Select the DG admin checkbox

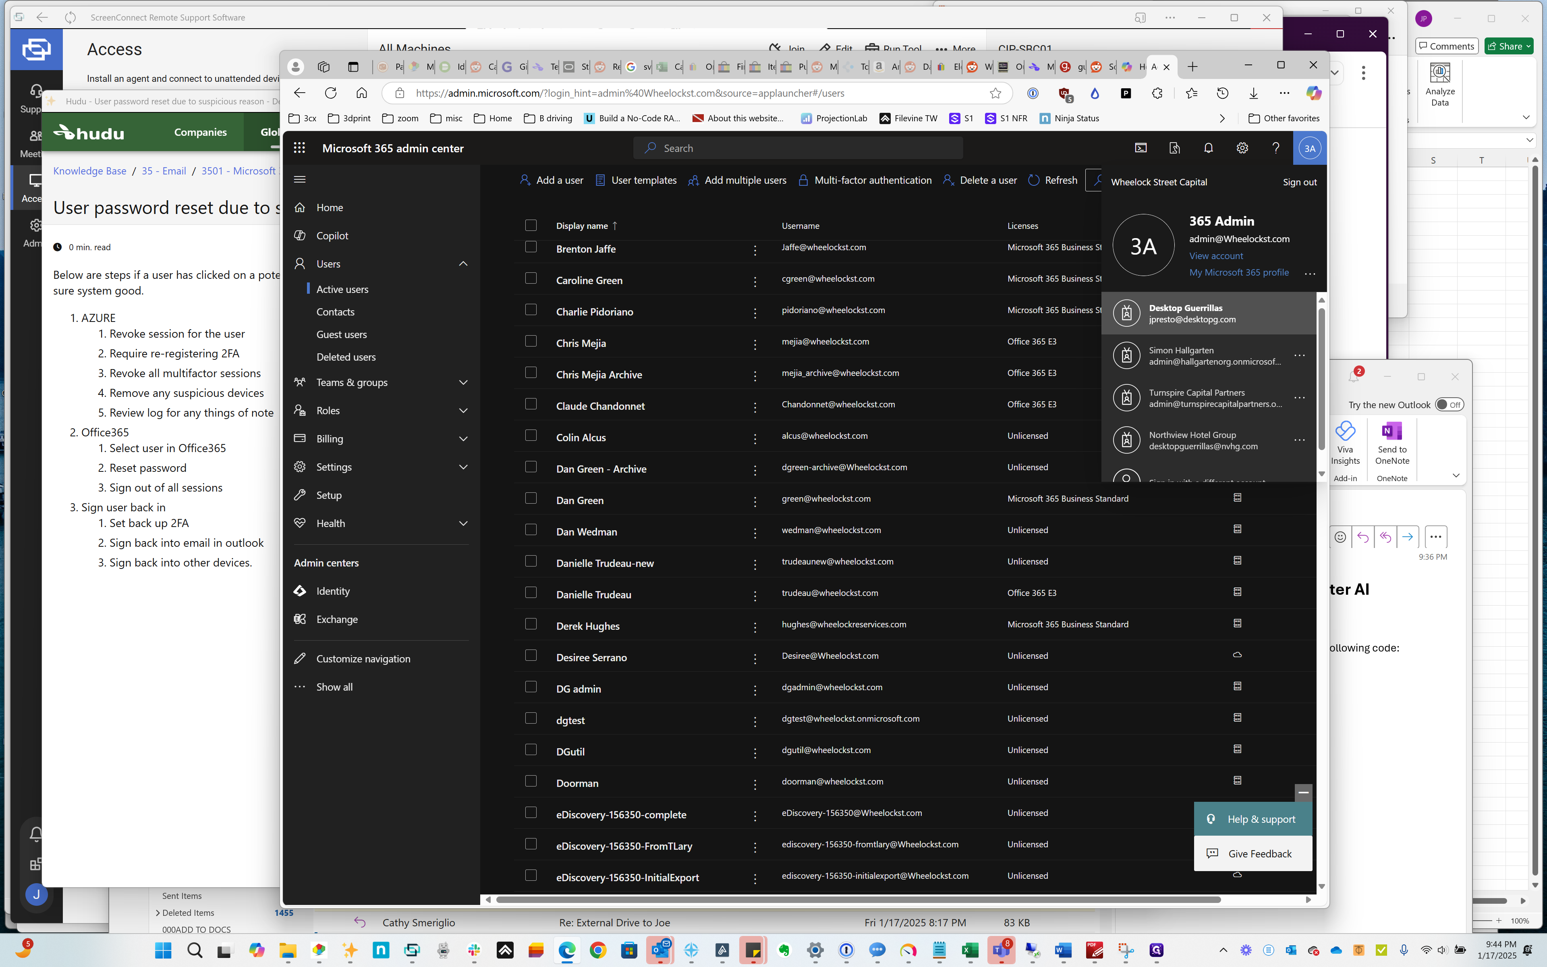click(531, 686)
